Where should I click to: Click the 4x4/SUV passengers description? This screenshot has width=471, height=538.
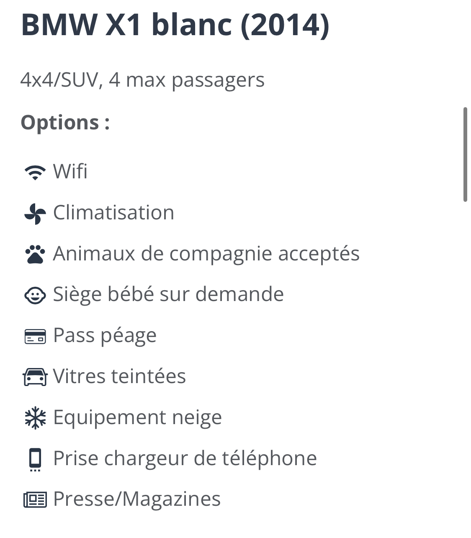point(142,80)
